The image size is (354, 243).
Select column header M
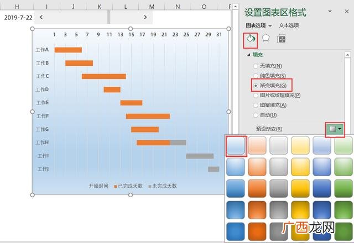coord(152,7)
